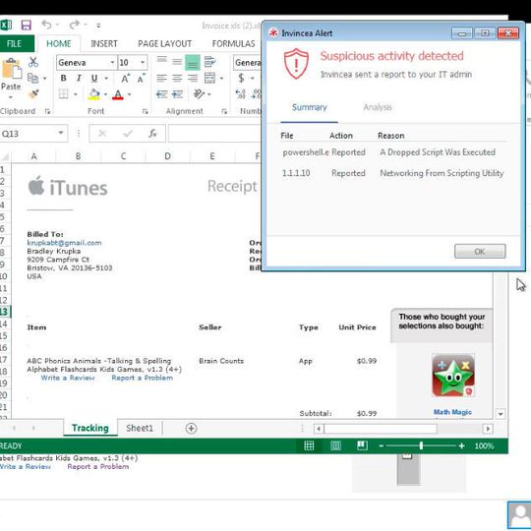Click the Format Painter brush icon
Screen dimensions: 531x531
pos(33,93)
